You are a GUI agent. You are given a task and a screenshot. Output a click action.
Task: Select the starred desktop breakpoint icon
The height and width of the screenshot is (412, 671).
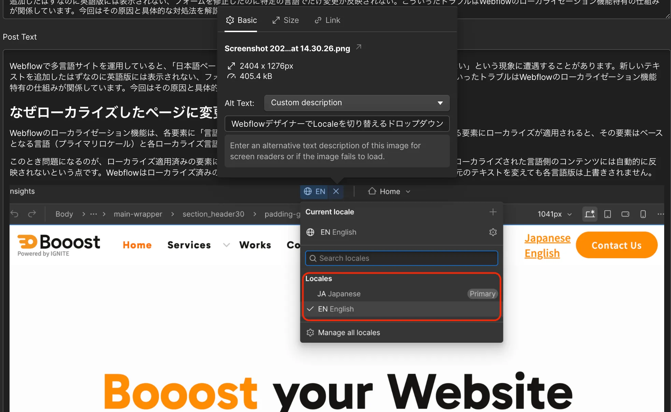click(590, 214)
